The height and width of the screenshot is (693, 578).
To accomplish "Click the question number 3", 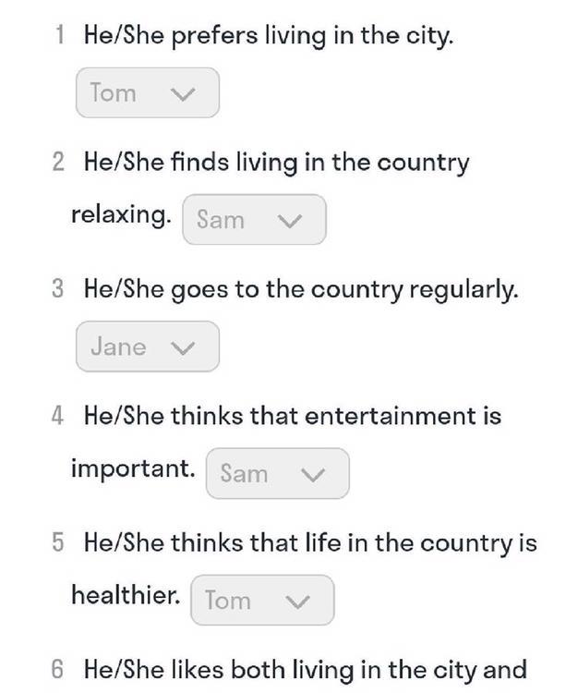I will (x=58, y=289).
